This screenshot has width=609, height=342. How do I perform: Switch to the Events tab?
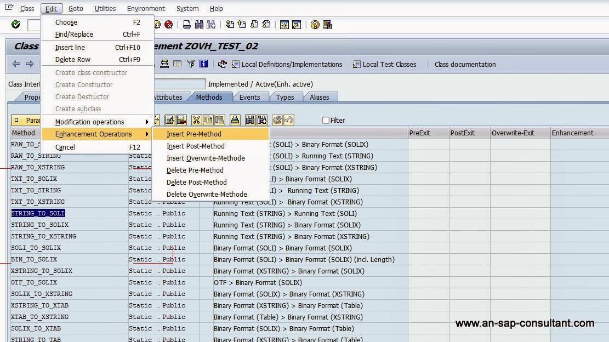(251, 97)
